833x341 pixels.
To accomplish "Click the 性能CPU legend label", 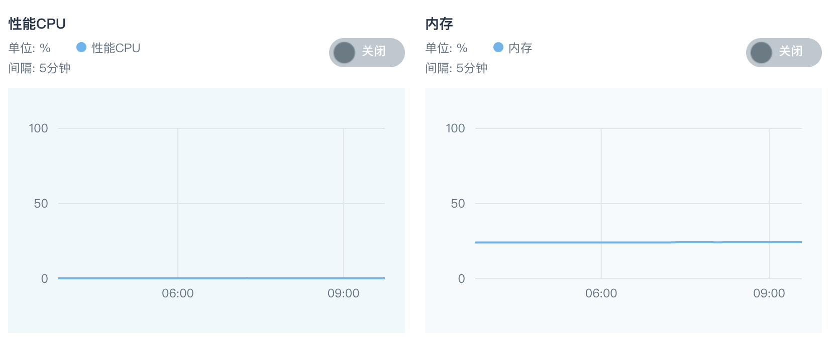I will click(x=116, y=48).
